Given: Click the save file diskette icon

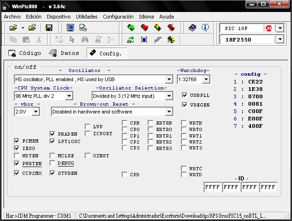Looking at the screenshot, I should click(49, 28).
